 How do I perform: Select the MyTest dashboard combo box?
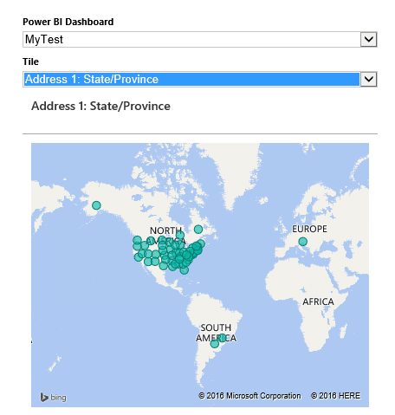pyautogui.click(x=200, y=39)
